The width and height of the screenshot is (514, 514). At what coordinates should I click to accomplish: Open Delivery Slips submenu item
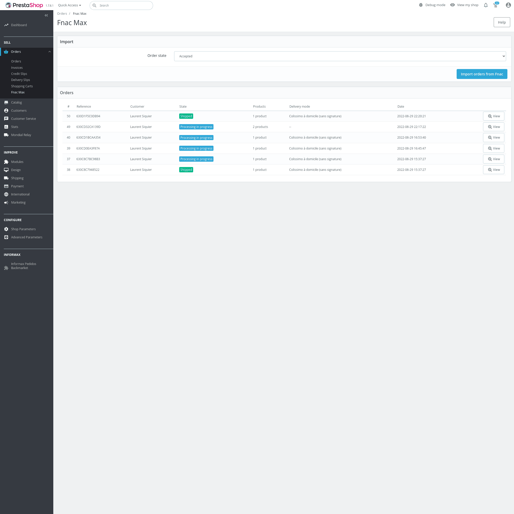pyautogui.click(x=21, y=80)
